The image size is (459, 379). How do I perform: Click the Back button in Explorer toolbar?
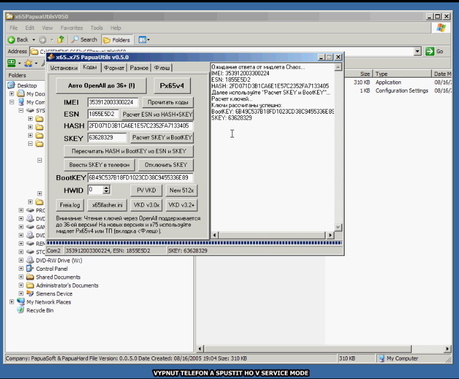(x=18, y=39)
